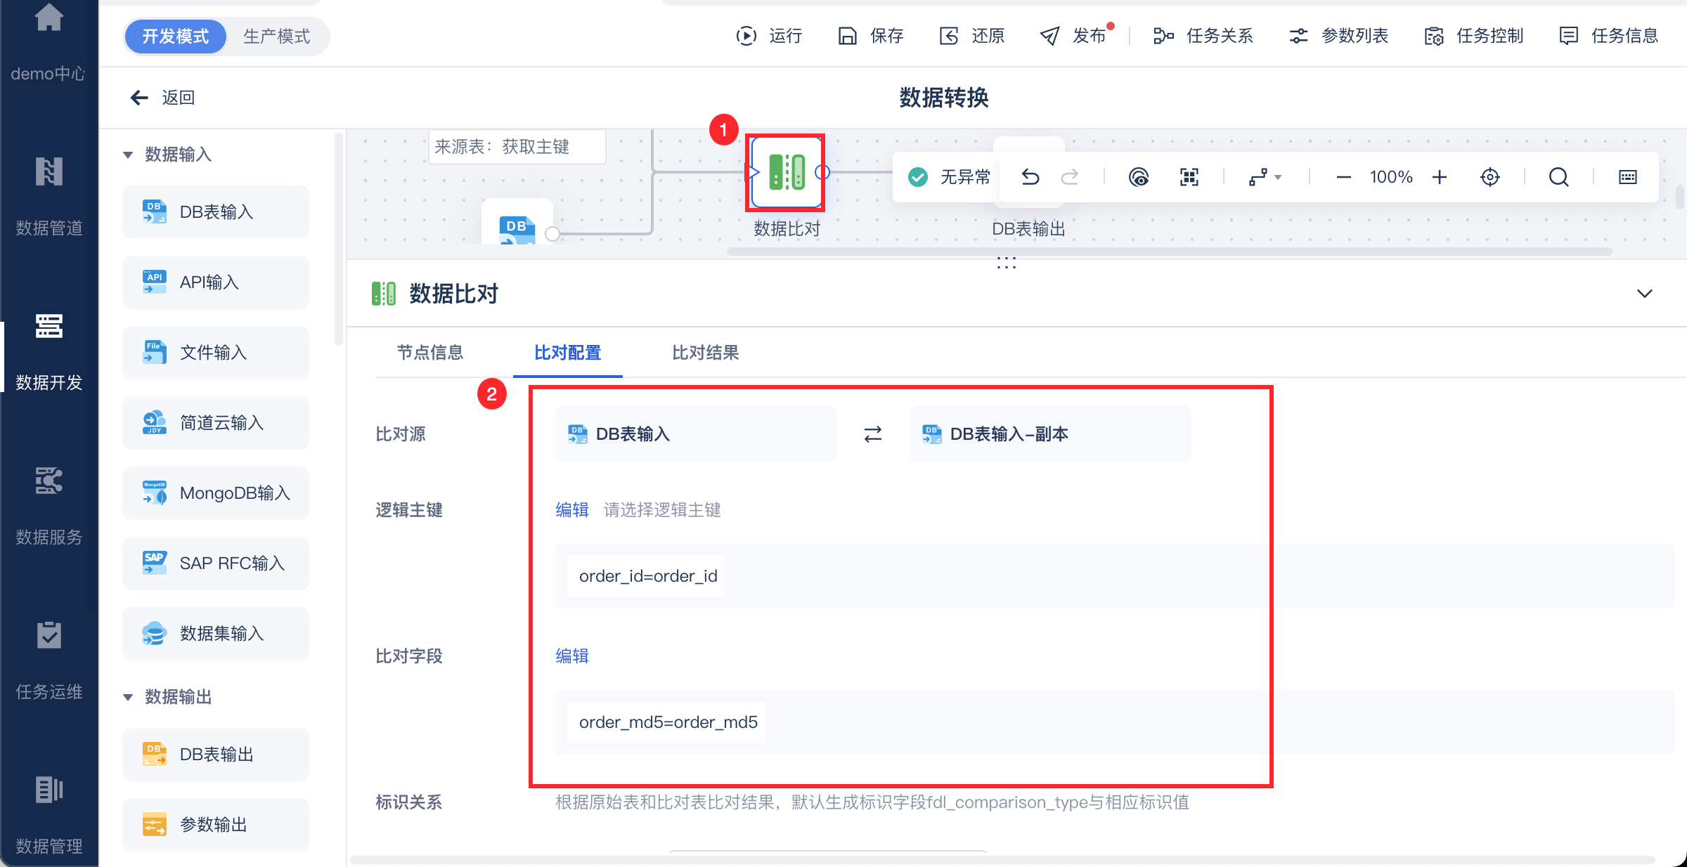
Task: Click the locate center target icon
Action: [x=1489, y=177]
